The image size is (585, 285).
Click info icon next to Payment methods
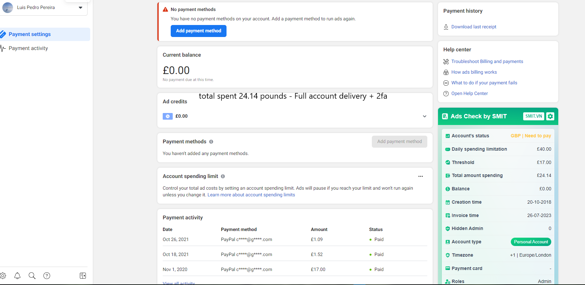point(211,142)
